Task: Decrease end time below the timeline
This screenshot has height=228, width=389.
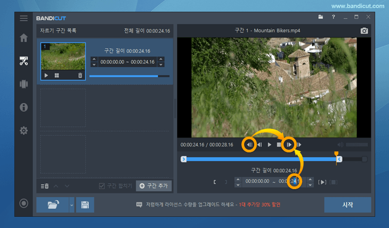Action: tap(310, 185)
